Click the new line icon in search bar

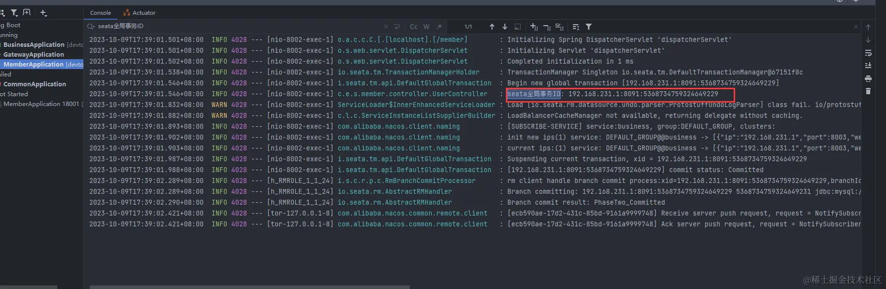(397, 27)
